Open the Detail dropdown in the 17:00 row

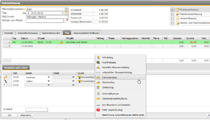73,81
